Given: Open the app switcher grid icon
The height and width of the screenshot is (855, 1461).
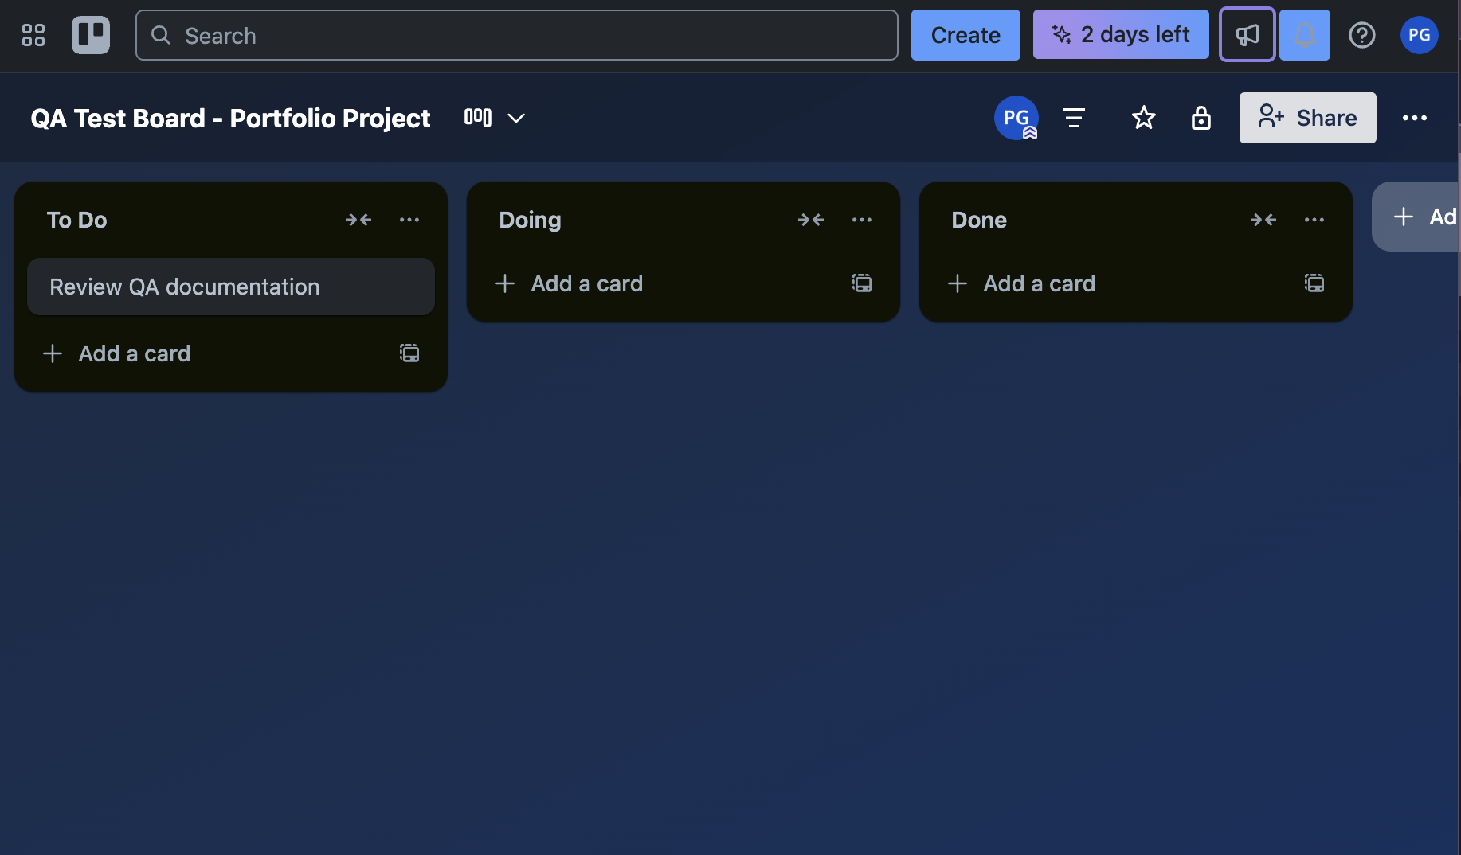Looking at the screenshot, I should tap(33, 35).
